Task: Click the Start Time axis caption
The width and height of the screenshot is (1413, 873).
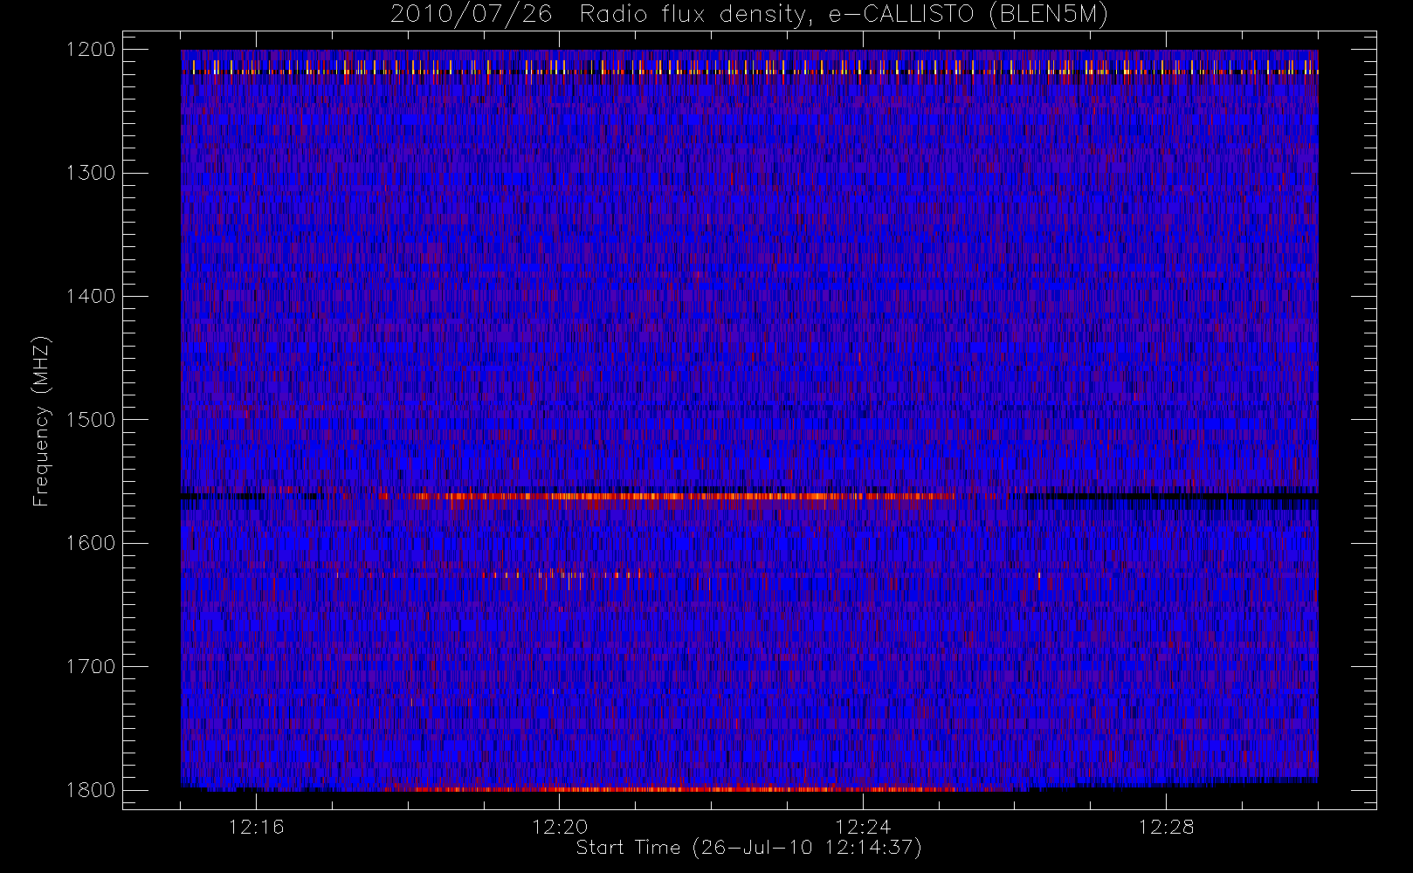Action: pos(749,848)
